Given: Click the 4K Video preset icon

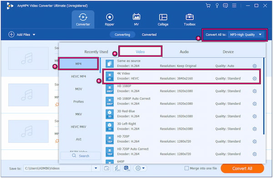Looking at the screenshot, I should [x=110, y=76].
